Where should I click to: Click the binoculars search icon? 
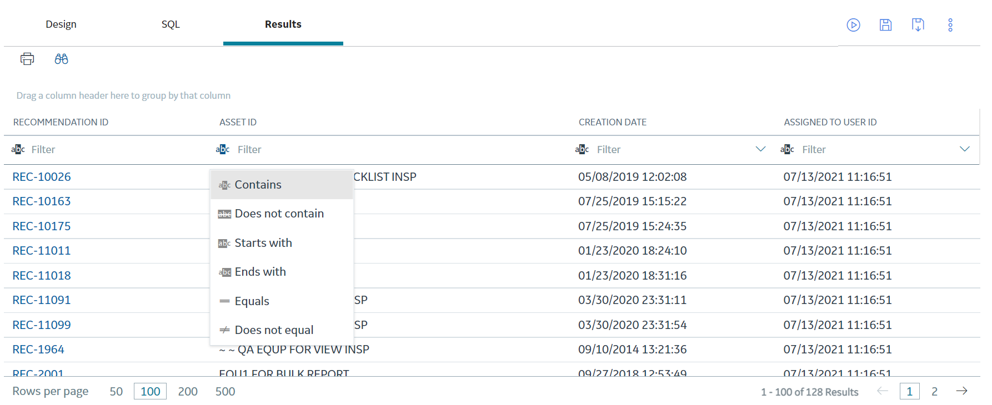click(61, 59)
